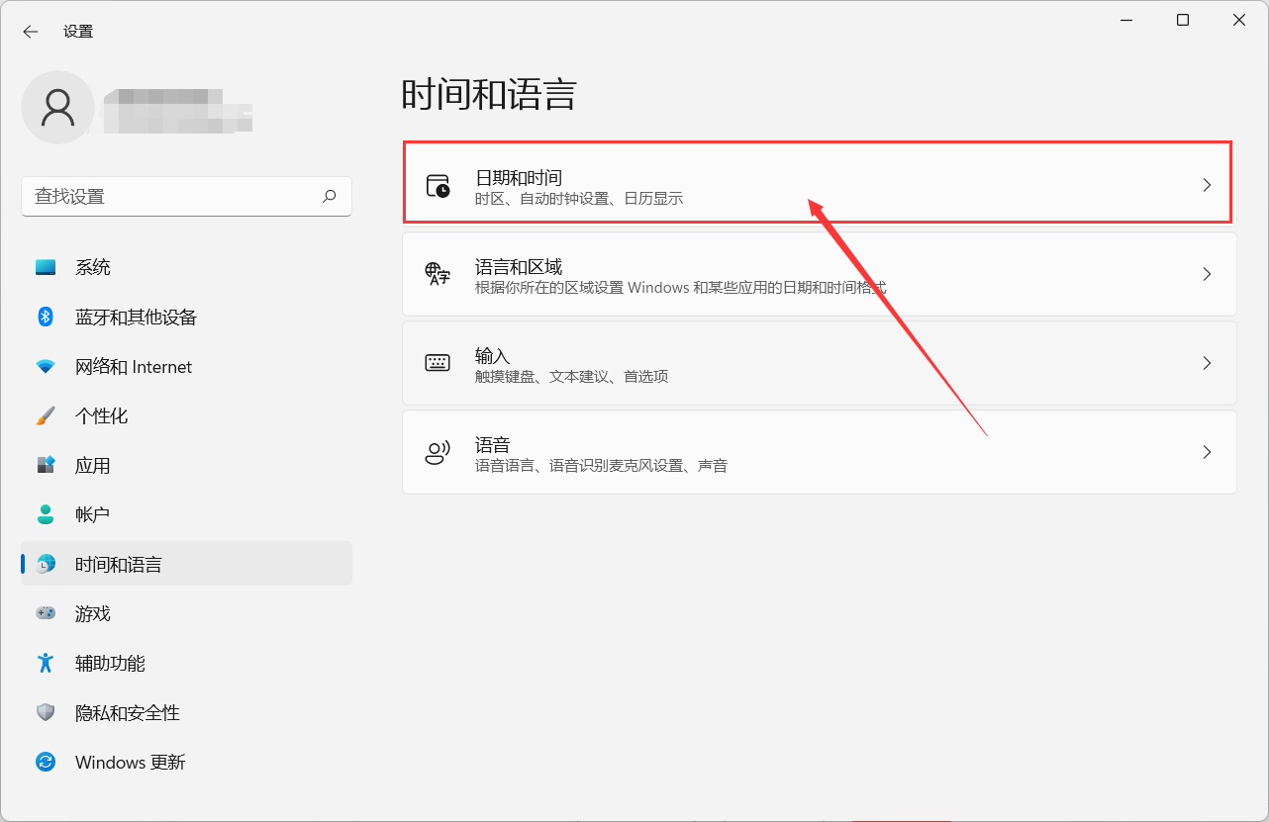The height and width of the screenshot is (822, 1269).
Task: Click the 日期和时间 title text
Action: pyautogui.click(x=519, y=177)
